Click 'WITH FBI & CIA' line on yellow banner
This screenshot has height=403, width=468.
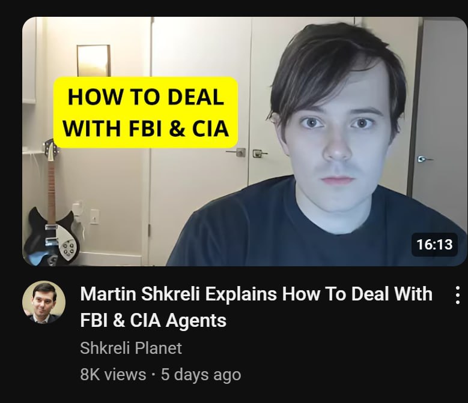145,128
